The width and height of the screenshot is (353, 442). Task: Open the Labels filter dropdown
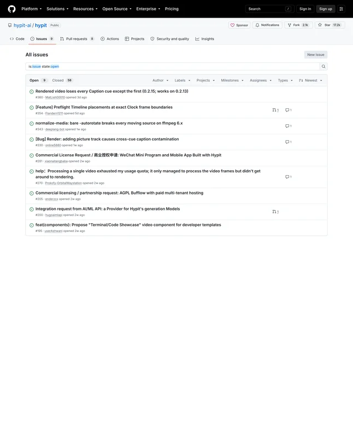183,80
